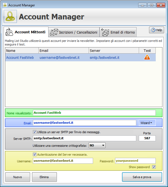The width and height of the screenshot is (168, 187).
Task: Click the warning test icon for Account FastWeb
Action: click(x=147, y=57)
